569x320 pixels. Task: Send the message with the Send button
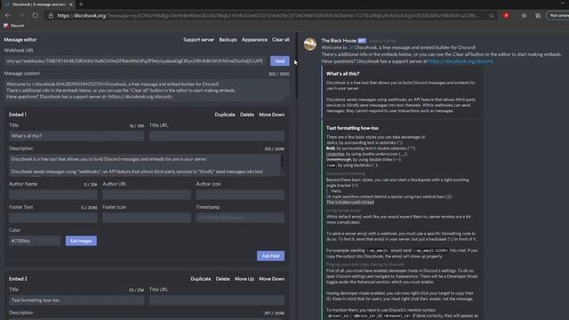(280, 61)
